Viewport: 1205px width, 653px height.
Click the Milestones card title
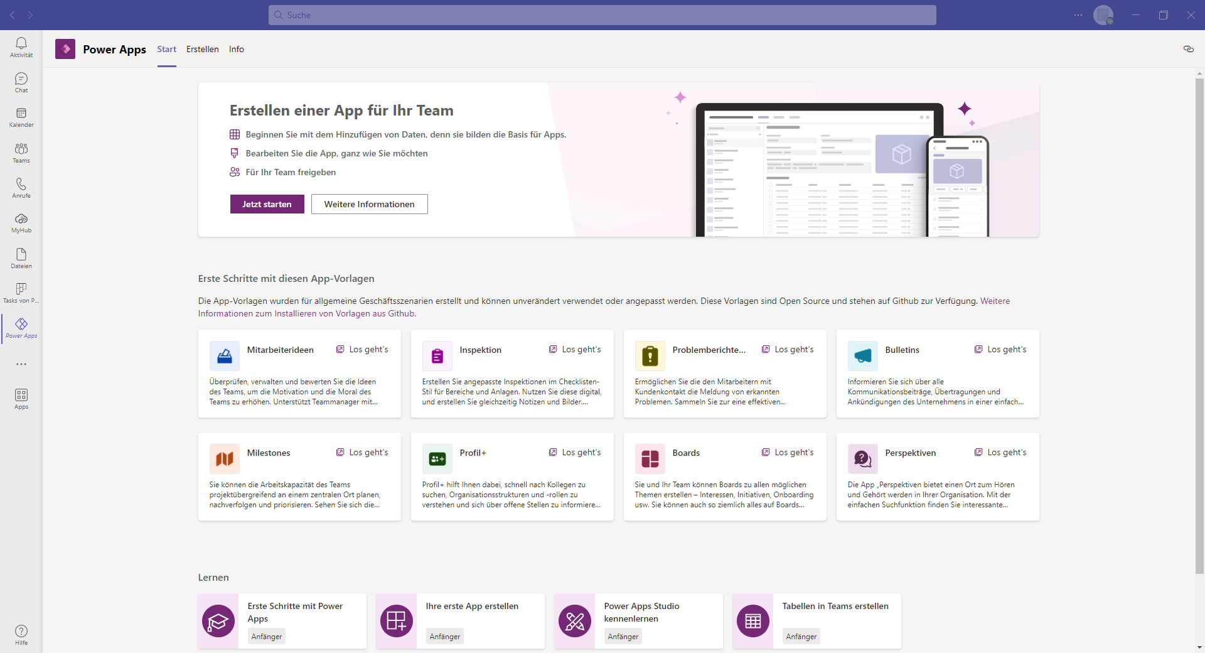269,453
